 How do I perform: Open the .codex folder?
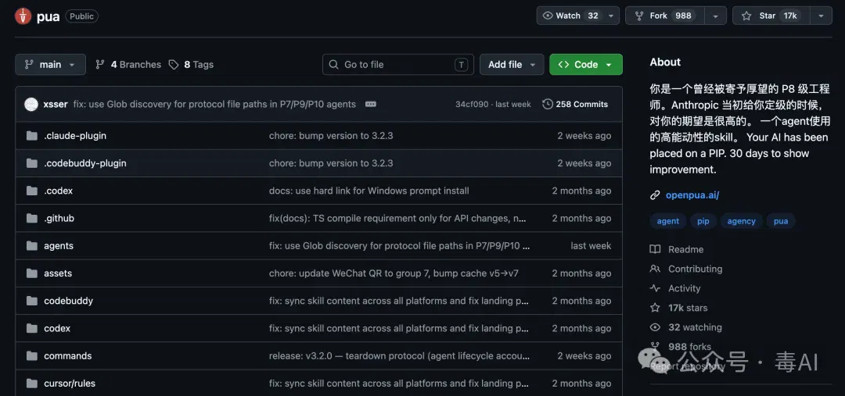pyautogui.click(x=58, y=191)
